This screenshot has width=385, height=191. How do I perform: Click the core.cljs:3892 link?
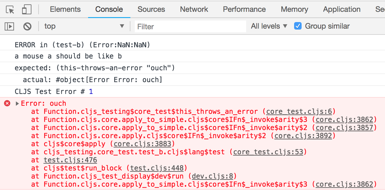click(x=303, y=136)
